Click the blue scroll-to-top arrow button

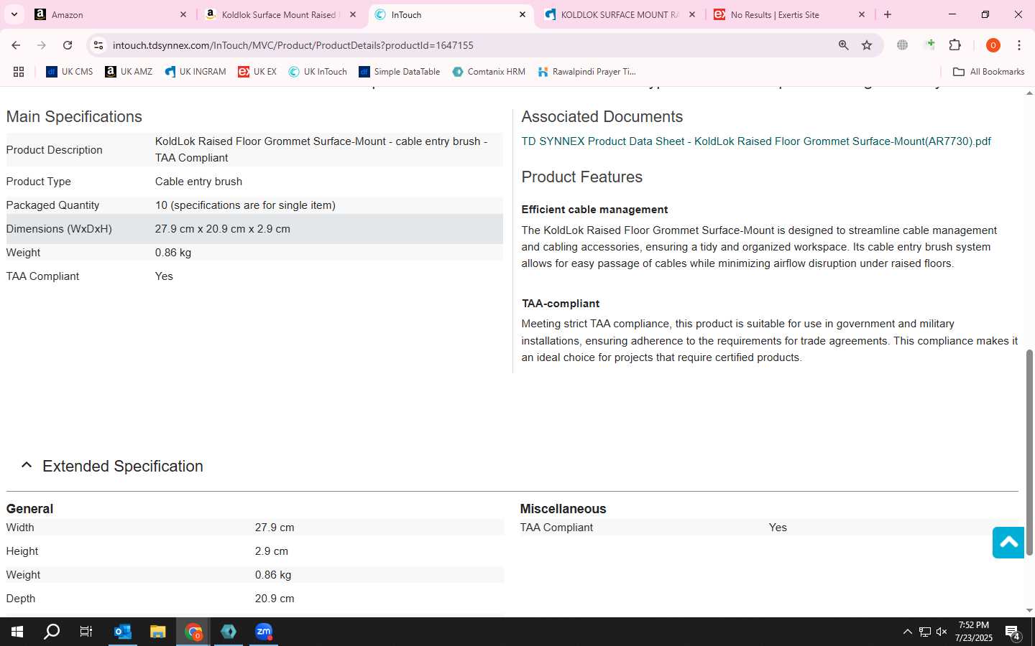[1008, 543]
